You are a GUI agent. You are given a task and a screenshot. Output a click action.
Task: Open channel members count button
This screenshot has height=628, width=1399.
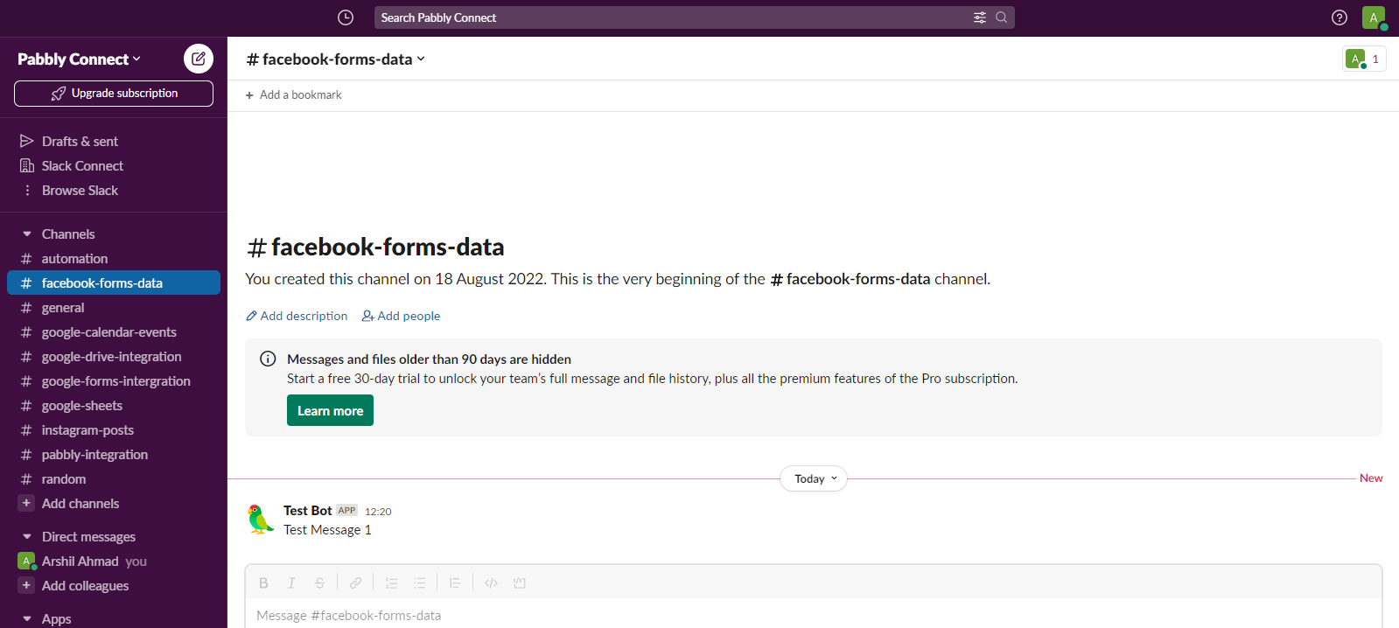[x=1364, y=59]
